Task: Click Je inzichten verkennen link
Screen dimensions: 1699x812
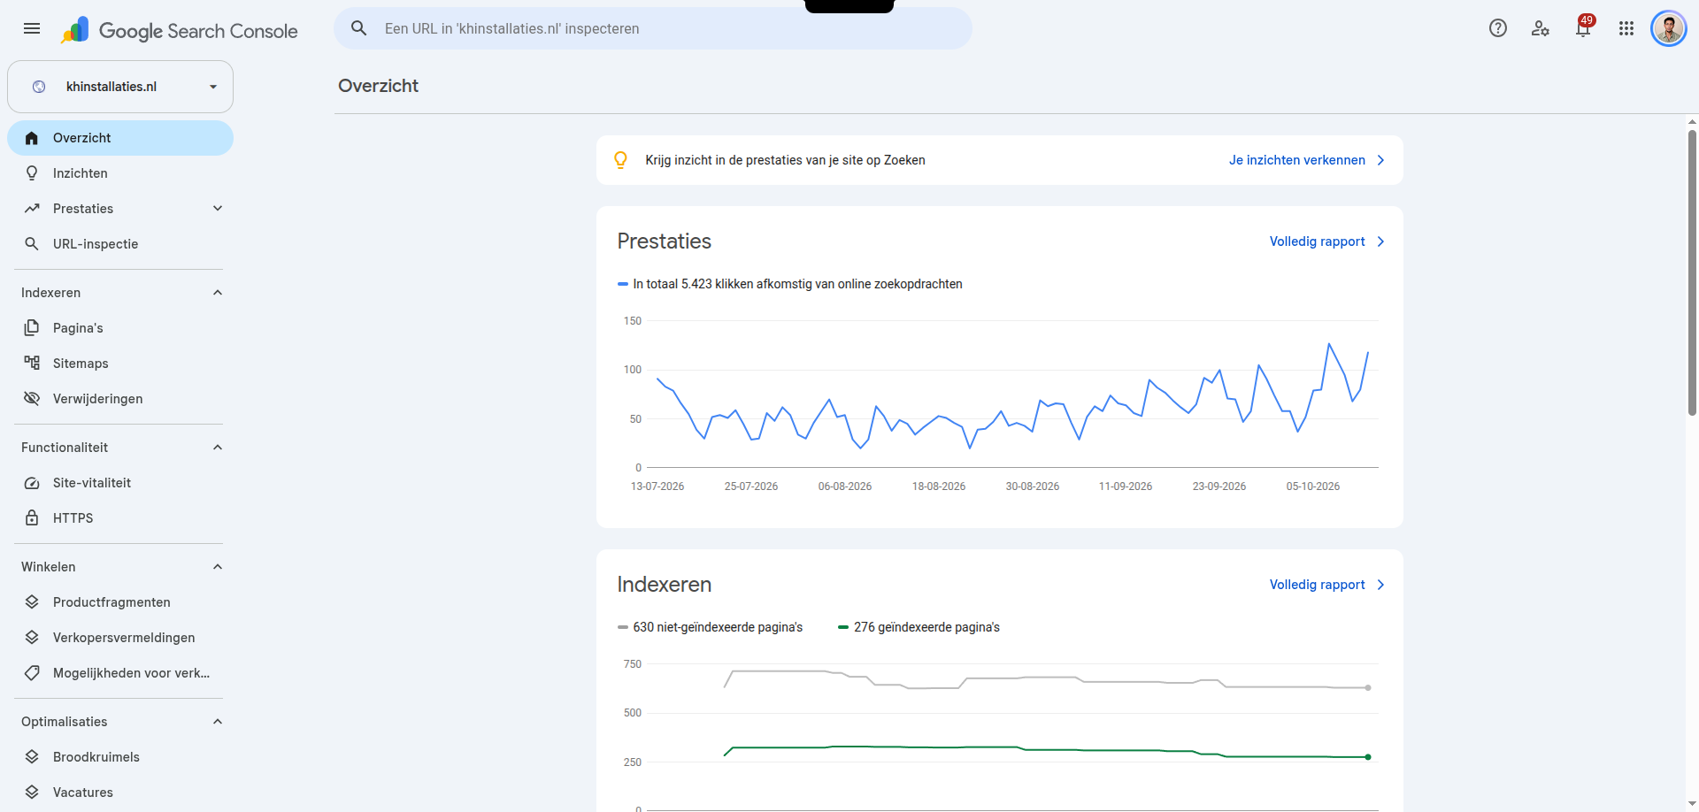Action: click(x=1307, y=160)
